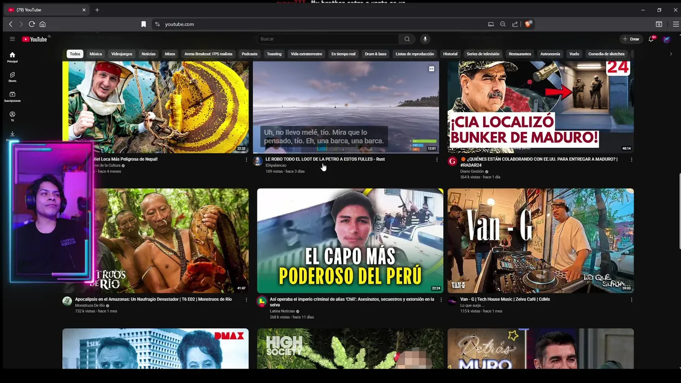The image size is (681, 383).
Task: Open options for Nepal honey video
Action: pyautogui.click(x=246, y=160)
